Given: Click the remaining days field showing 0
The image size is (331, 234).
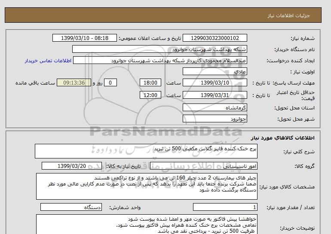Looking at the screenshot, I should pyautogui.click(x=110, y=82).
